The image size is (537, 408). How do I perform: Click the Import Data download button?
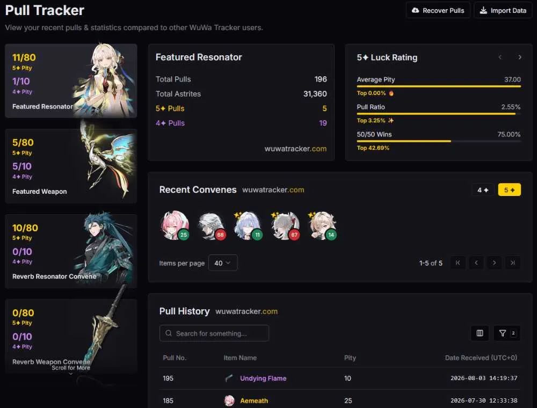(503, 10)
